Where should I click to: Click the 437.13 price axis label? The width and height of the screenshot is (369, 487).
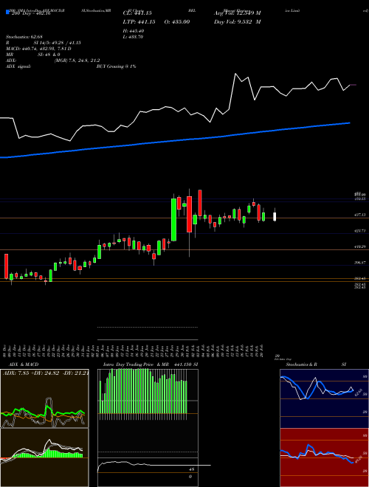coord(360,215)
